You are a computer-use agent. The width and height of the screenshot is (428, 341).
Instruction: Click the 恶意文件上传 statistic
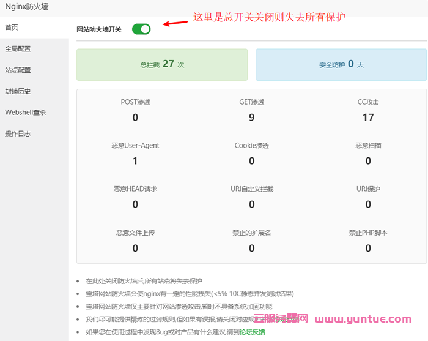135,248
